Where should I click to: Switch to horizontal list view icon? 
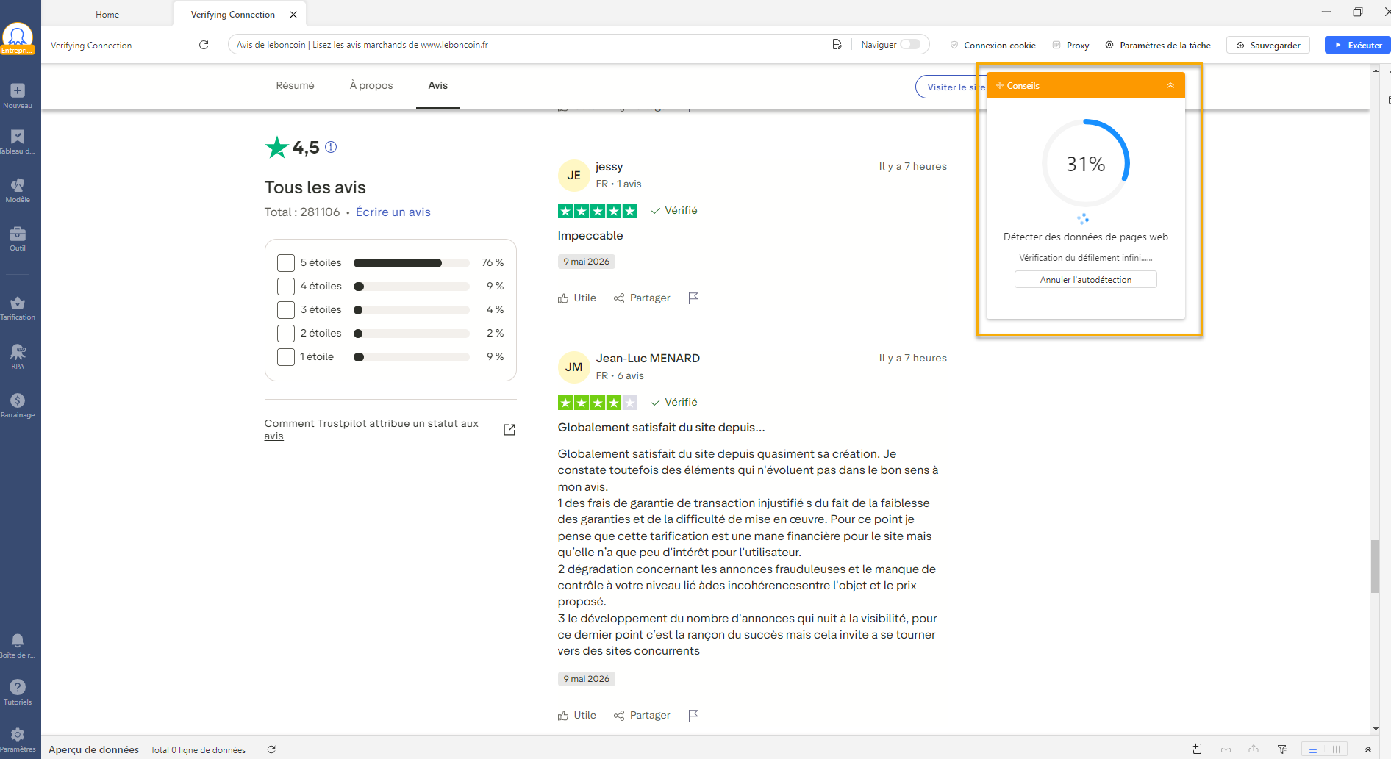(1313, 749)
